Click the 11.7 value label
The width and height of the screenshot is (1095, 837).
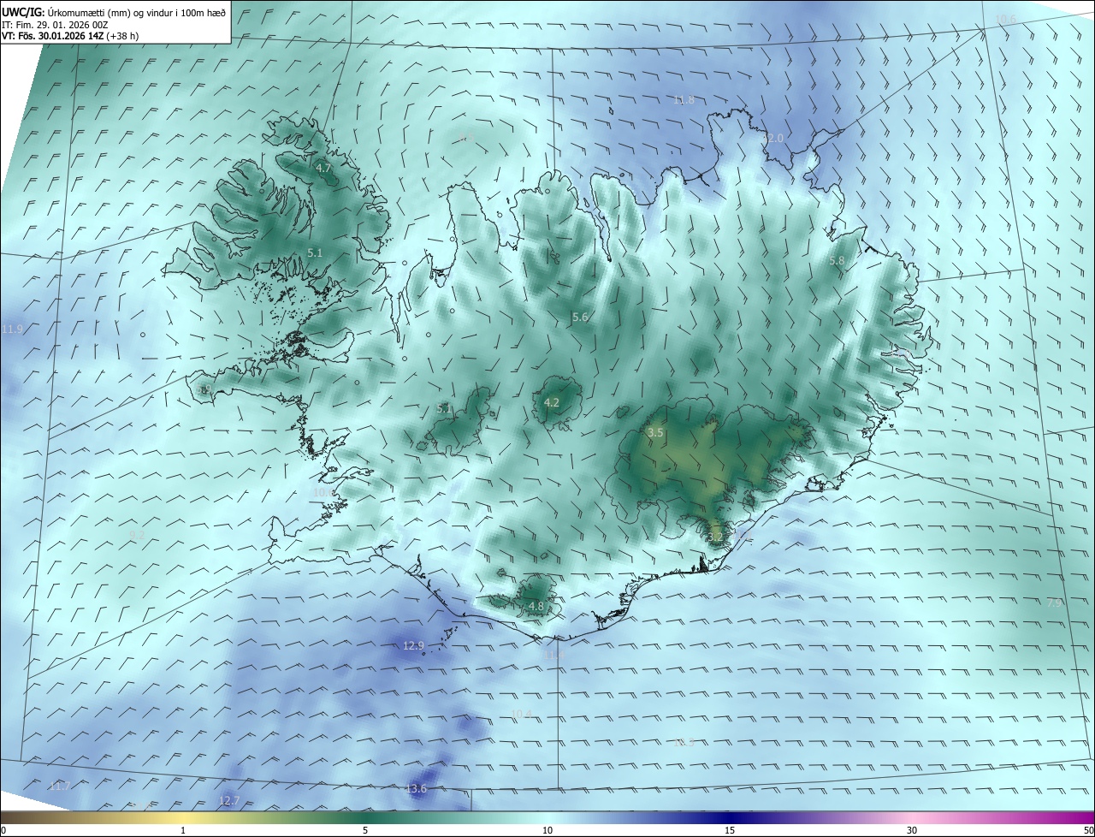click(x=60, y=787)
